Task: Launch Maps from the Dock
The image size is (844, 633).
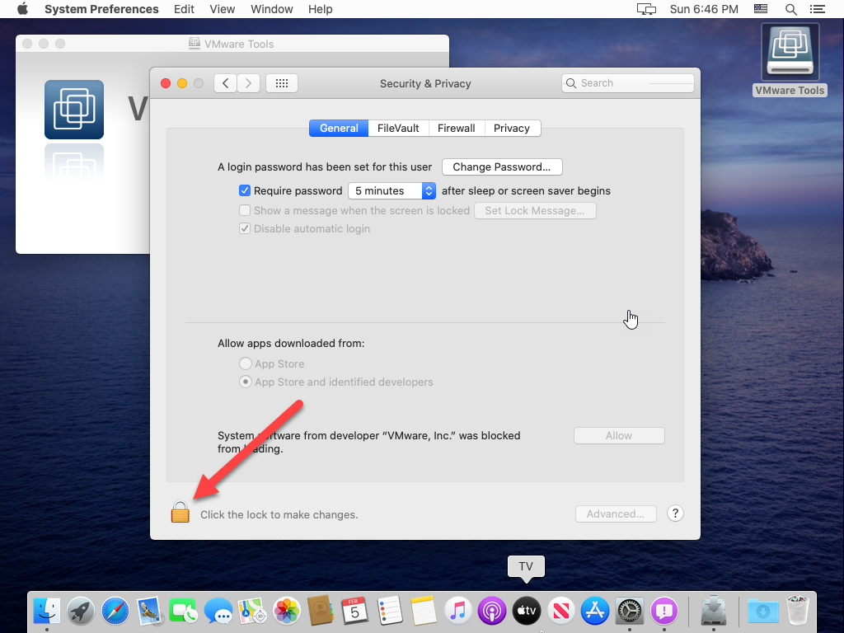Action: pos(252,611)
